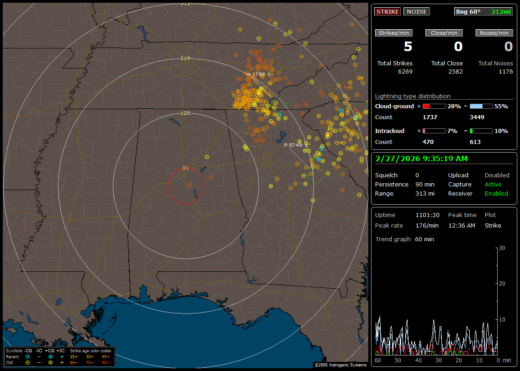This screenshot has height=371, width=520.
Task: Click the Recent +IC plus symbol in legend
Action: pos(62,356)
